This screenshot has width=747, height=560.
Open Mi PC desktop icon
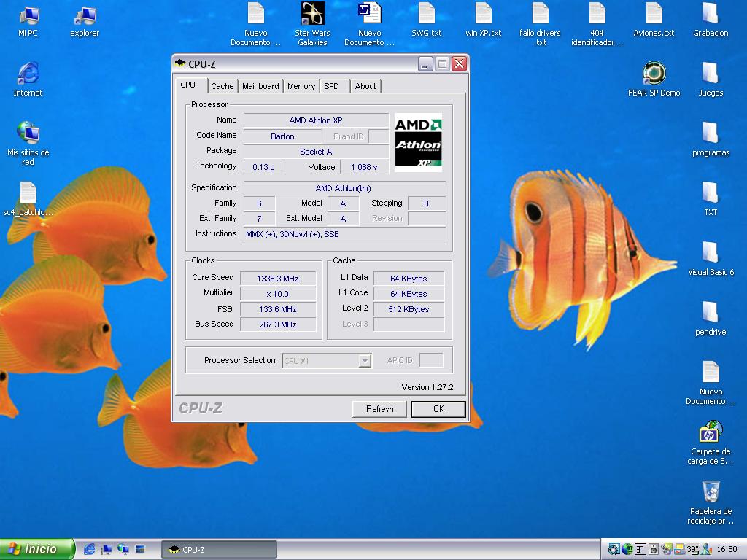pyautogui.click(x=28, y=15)
